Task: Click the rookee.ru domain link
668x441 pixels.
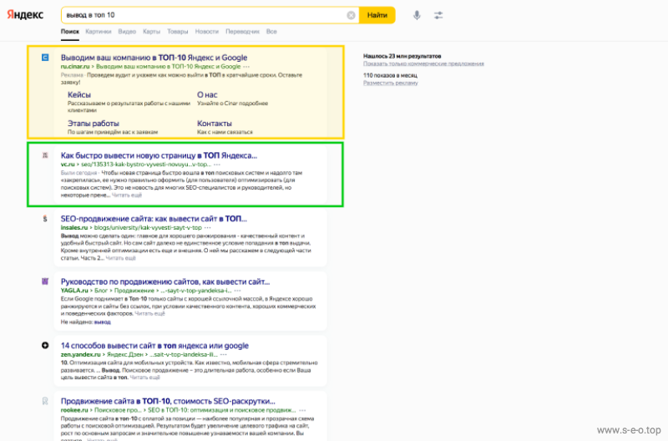Action: [x=74, y=410]
